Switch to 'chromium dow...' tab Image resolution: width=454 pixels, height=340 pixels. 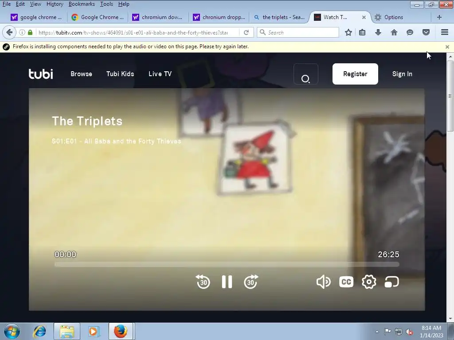(158, 17)
